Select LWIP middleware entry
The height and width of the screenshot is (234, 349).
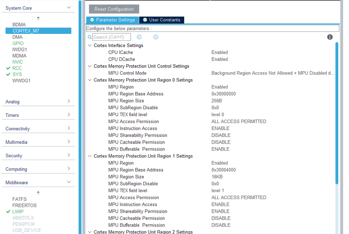tap(18, 212)
